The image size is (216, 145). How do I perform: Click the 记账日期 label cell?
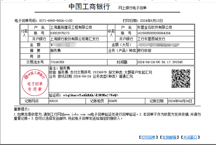pos(156,101)
